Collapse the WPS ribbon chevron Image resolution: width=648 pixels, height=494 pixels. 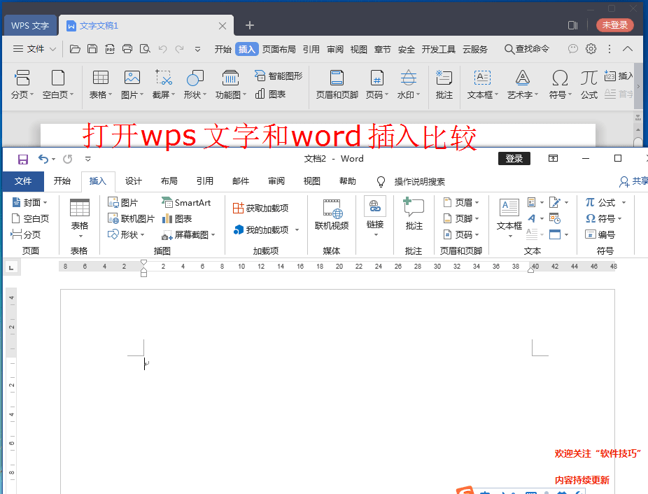pos(628,49)
